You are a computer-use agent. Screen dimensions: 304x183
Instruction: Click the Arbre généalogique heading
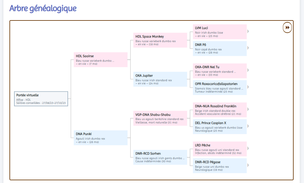43,8
